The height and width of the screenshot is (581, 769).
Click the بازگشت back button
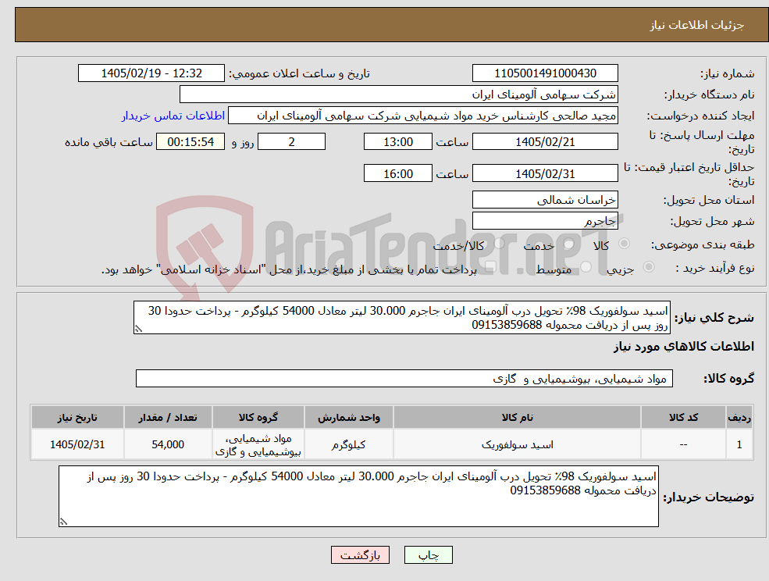click(x=360, y=555)
